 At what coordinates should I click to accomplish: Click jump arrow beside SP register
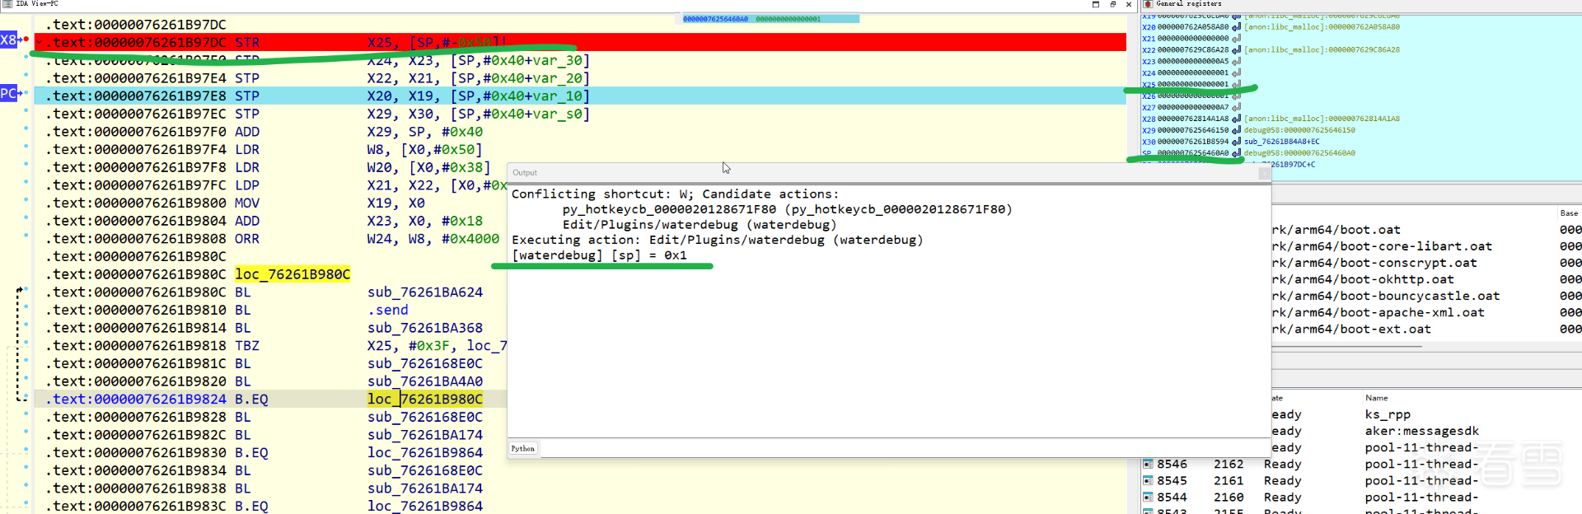point(1236,153)
